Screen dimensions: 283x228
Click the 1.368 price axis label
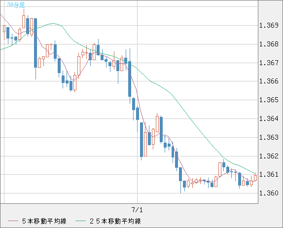point(269,44)
